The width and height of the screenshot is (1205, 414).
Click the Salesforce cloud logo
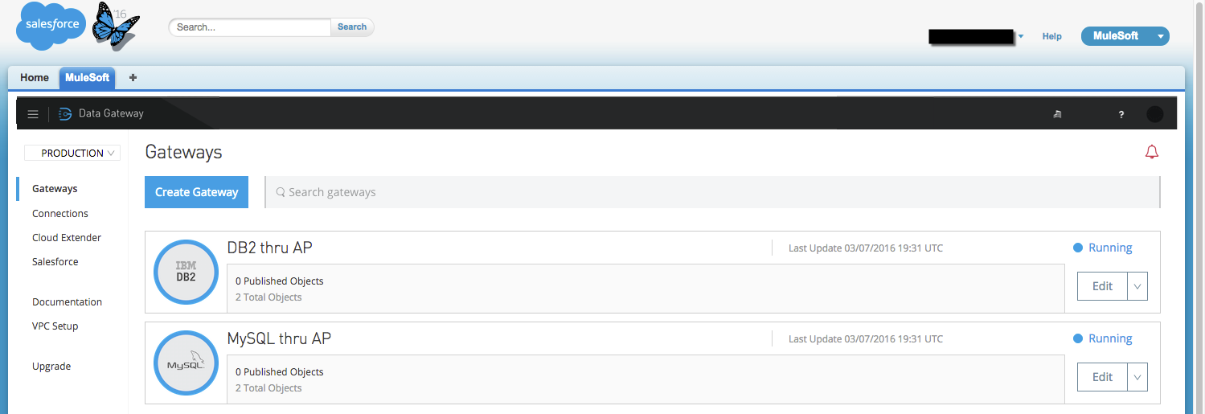pos(52,24)
